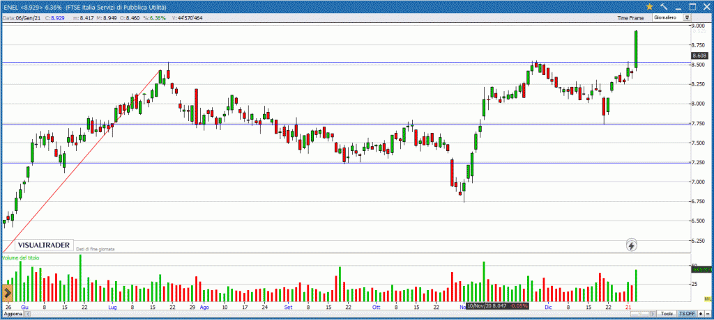Click the 'Data:06/Gen/21' info text
The height and width of the screenshot is (320, 714).
(22, 18)
